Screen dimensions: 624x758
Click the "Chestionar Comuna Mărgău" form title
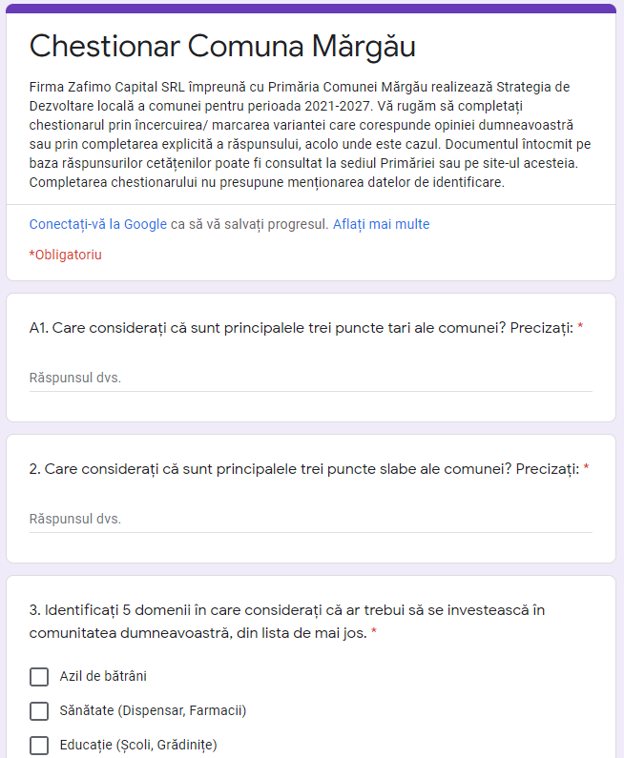[222, 47]
